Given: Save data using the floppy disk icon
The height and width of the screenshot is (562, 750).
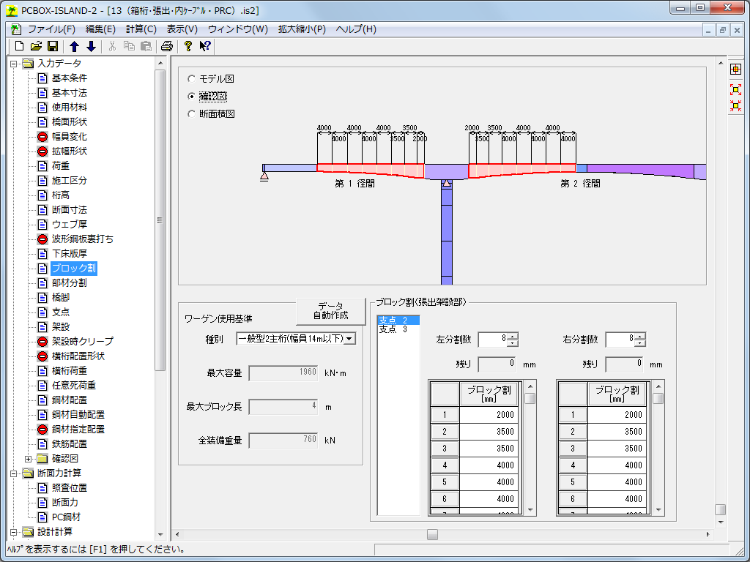Looking at the screenshot, I should pos(52,46).
